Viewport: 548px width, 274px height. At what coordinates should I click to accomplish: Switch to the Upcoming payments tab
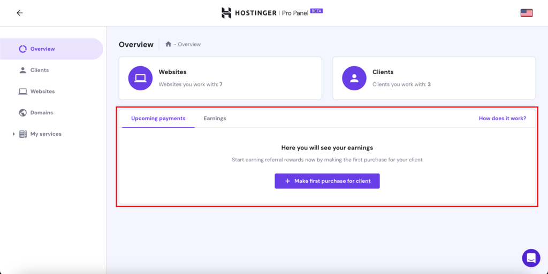click(158, 119)
